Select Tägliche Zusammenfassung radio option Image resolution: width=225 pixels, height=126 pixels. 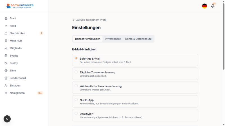click(x=76, y=72)
